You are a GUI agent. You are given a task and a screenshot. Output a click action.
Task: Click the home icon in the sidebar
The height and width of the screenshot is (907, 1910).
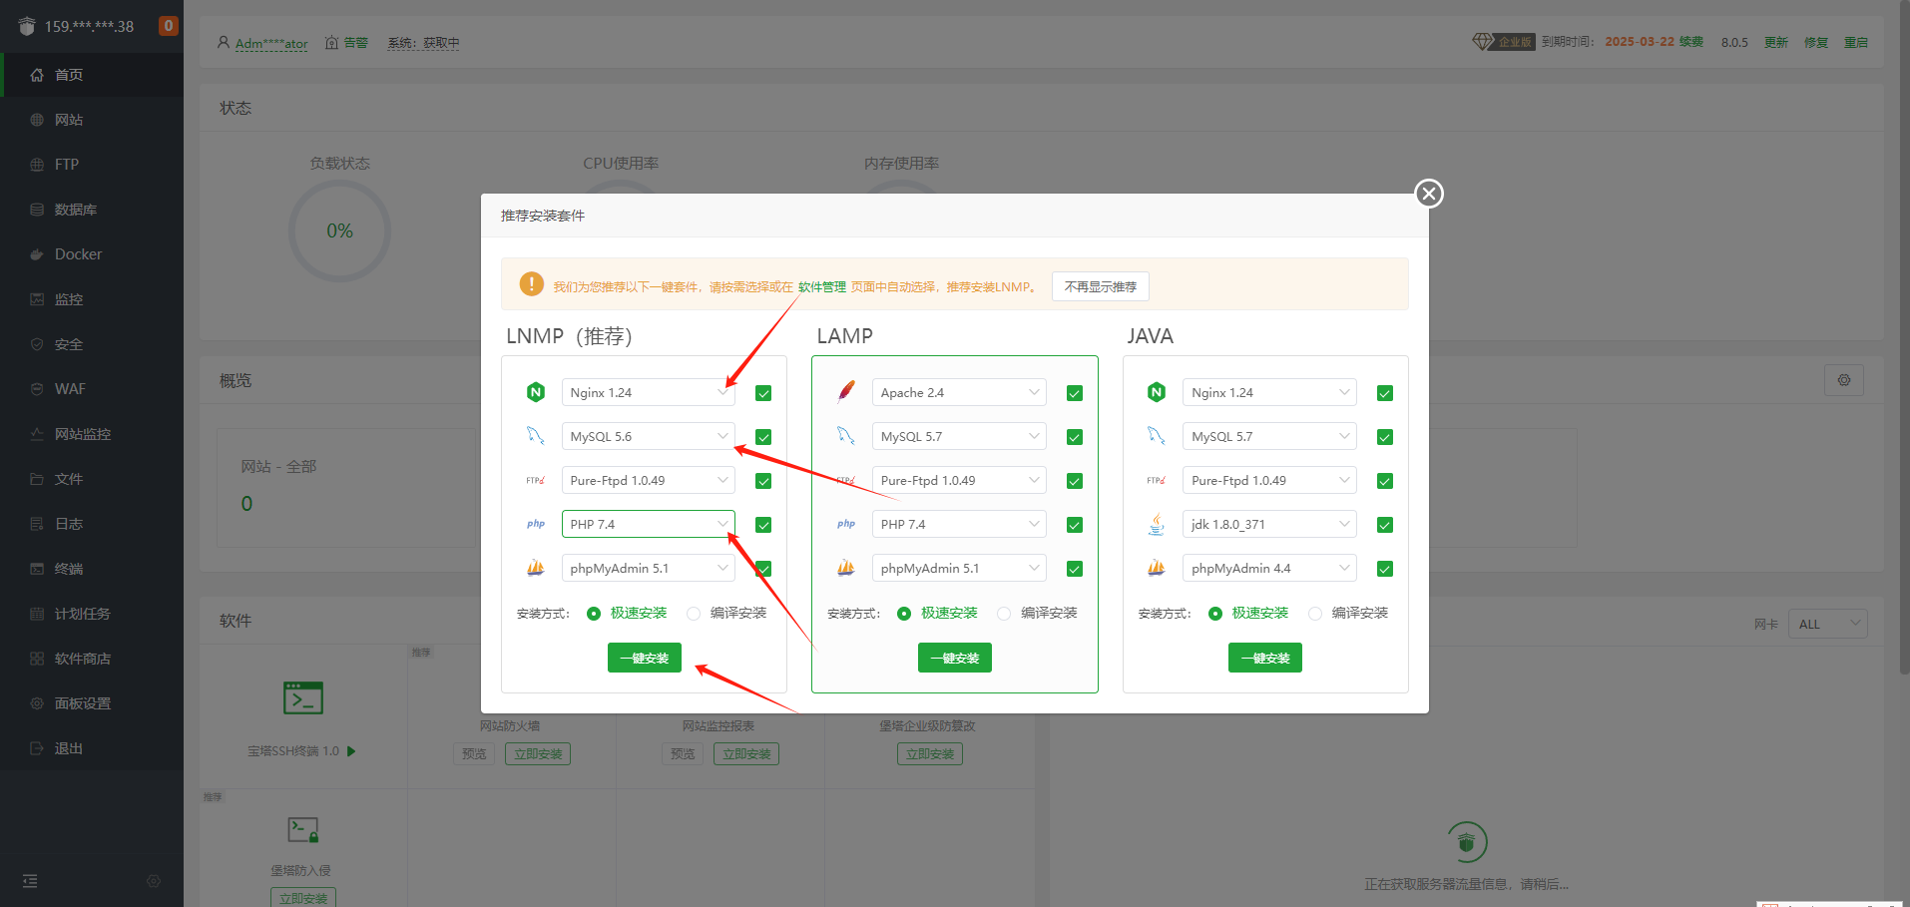(37, 75)
